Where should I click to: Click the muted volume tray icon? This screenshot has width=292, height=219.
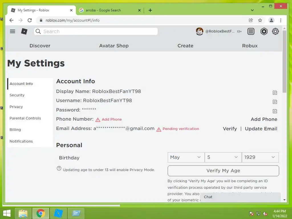coord(265,213)
